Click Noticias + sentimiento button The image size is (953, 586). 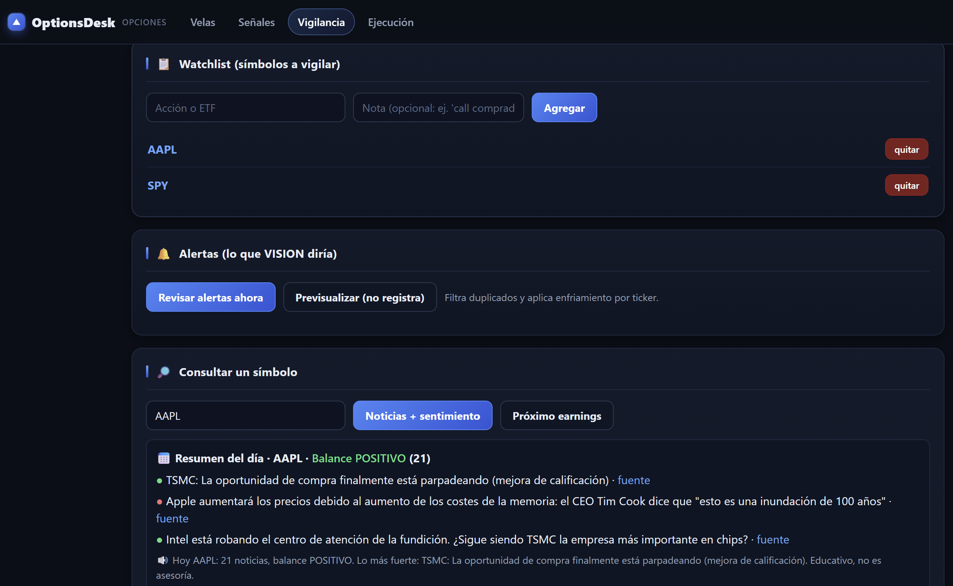(x=422, y=416)
